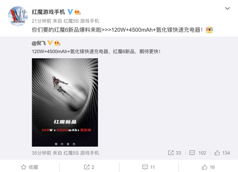Click the 35分钟前 timestamp of original post
Screen dimensions: 238x172
41,153
